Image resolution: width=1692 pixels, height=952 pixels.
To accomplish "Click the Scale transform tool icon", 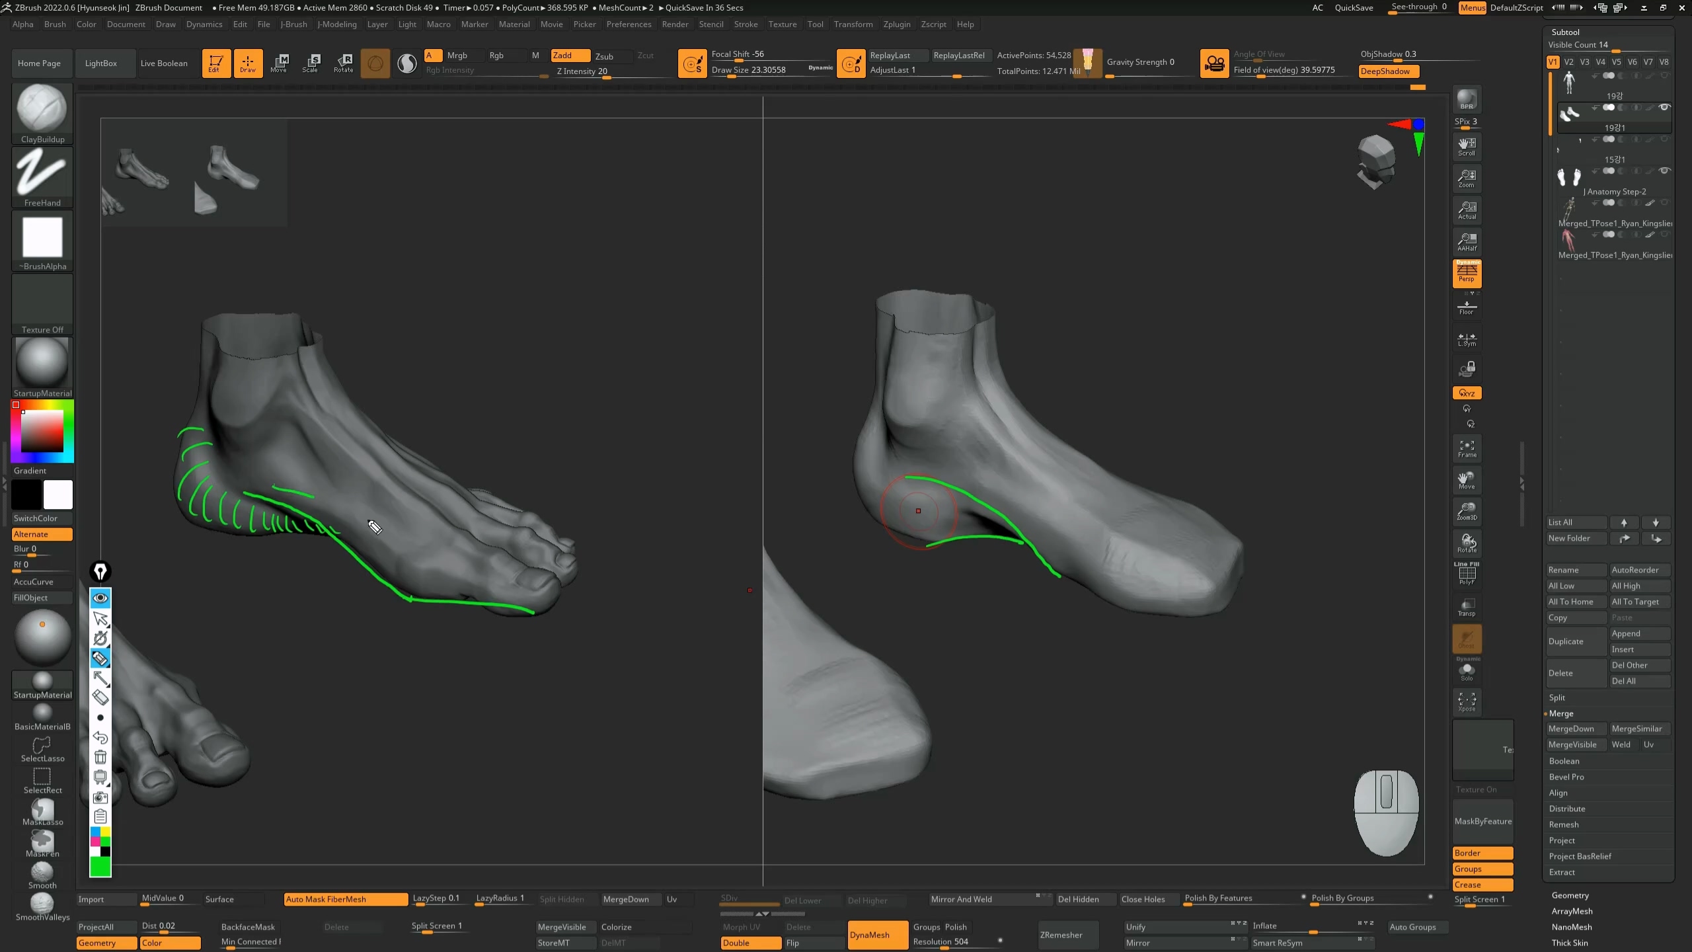I will tap(311, 63).
